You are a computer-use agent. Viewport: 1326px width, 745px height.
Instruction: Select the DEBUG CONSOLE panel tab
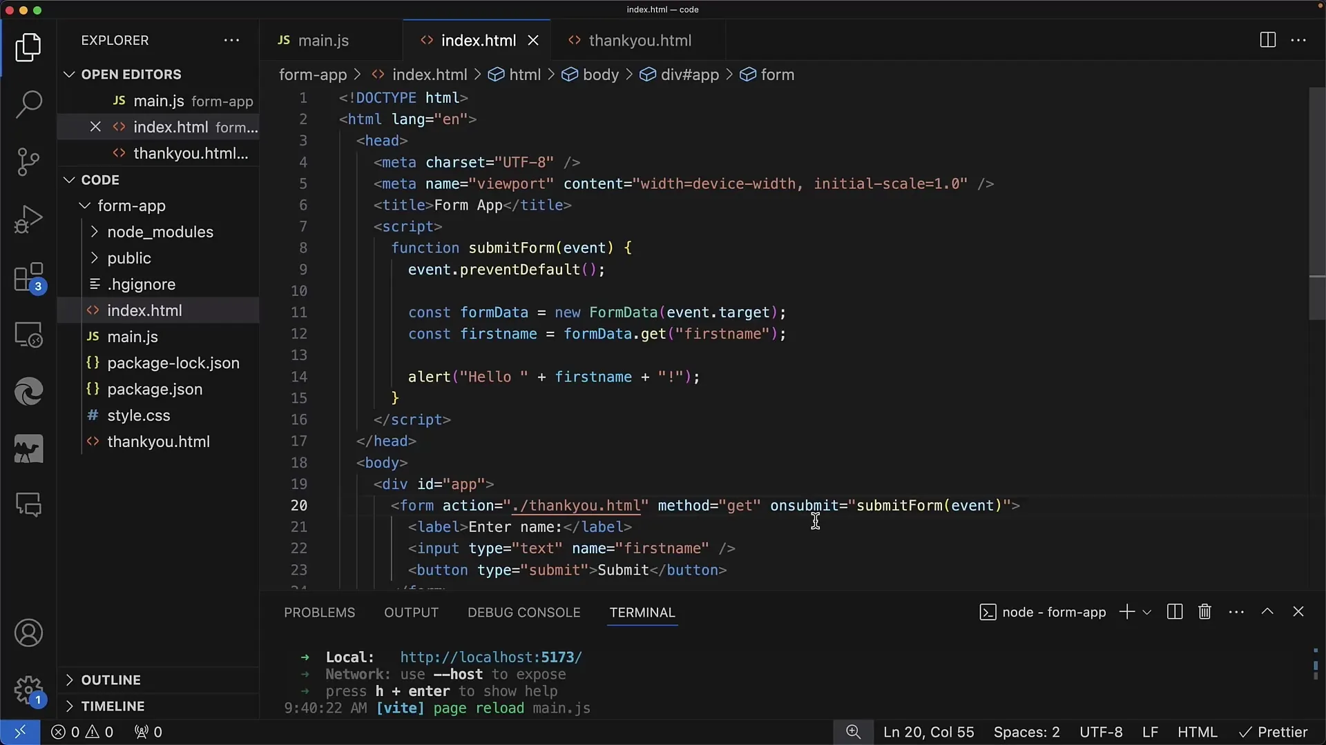523,612
